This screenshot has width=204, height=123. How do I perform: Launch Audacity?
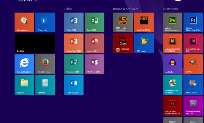[x=173, y=64]
